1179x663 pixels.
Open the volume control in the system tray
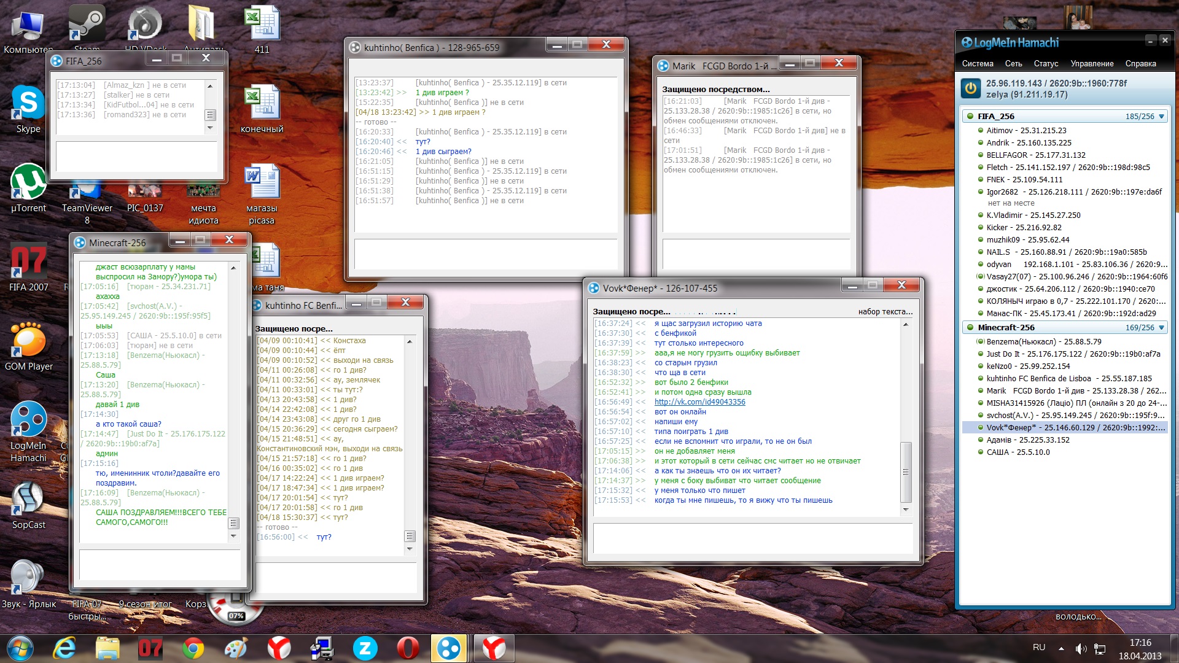pyautogui.click(x=1081, y=648)
